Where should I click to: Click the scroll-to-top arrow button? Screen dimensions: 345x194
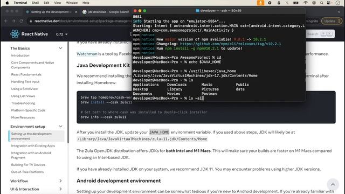click(x=333, y=184)
